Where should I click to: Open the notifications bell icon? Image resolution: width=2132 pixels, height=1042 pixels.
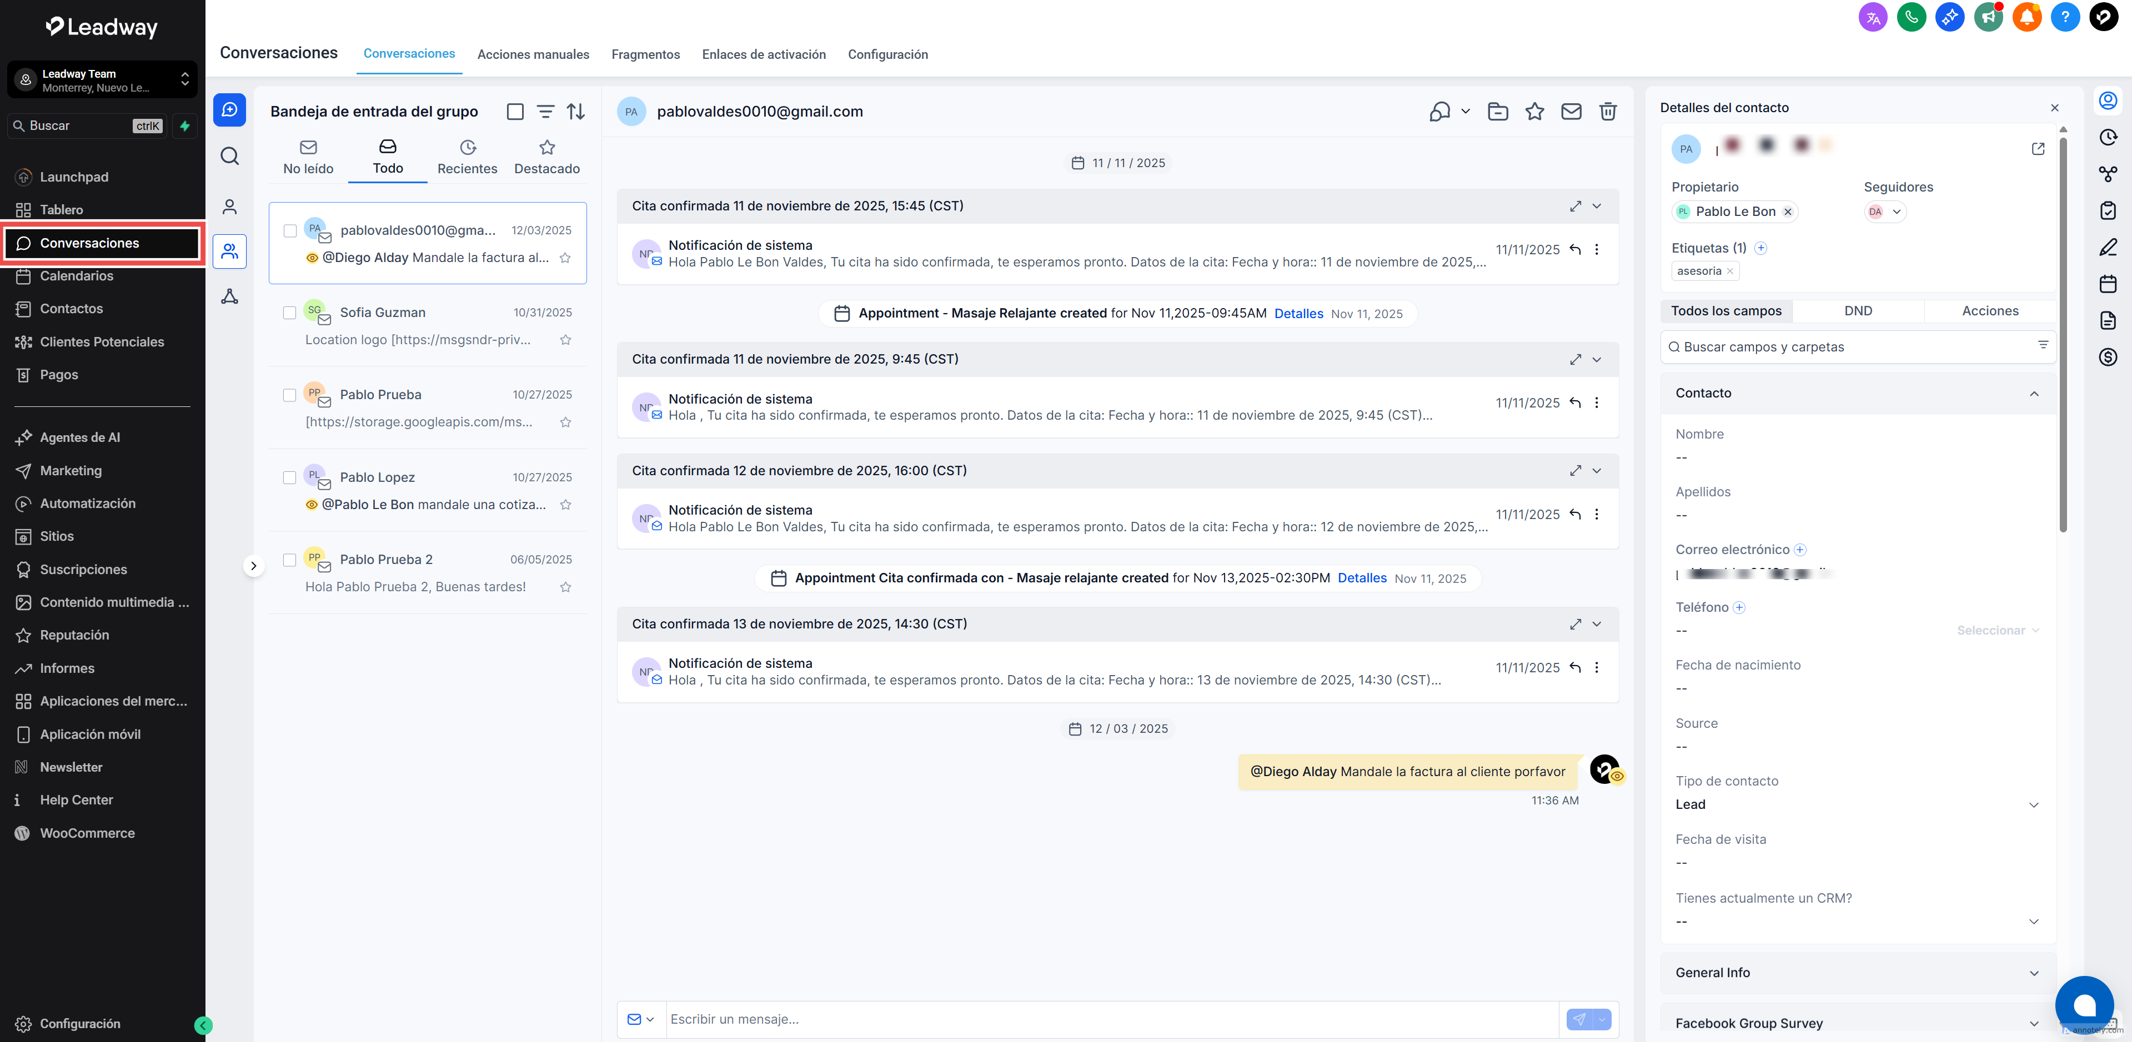(x=2026, y=17)
